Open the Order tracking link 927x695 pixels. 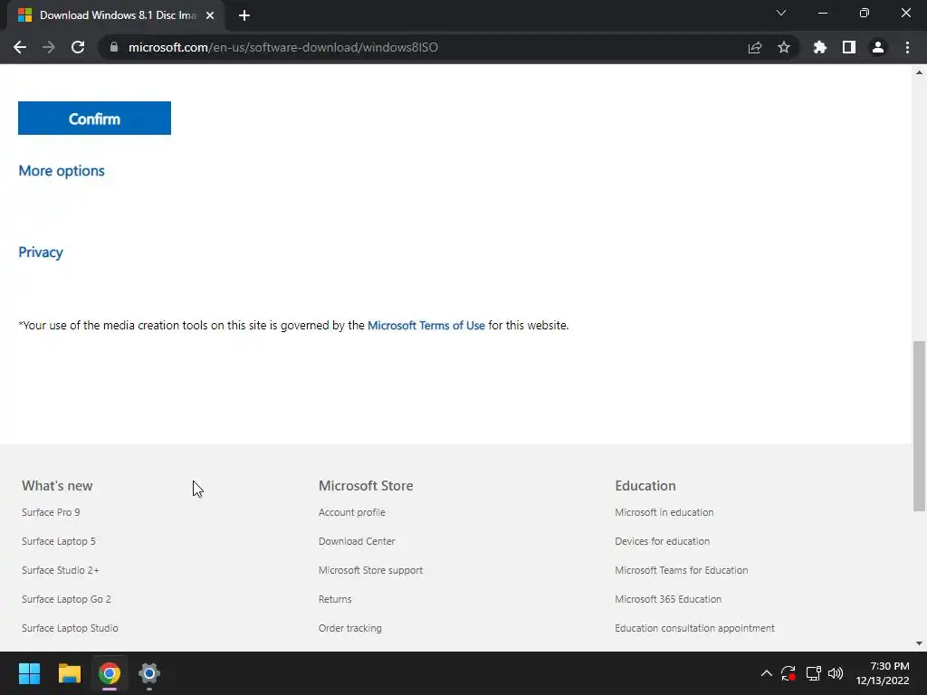(350, 628)
